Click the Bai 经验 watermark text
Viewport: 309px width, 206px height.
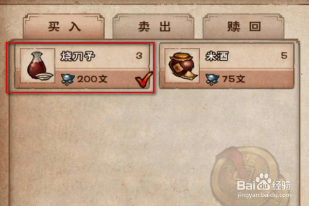(264, 184)
